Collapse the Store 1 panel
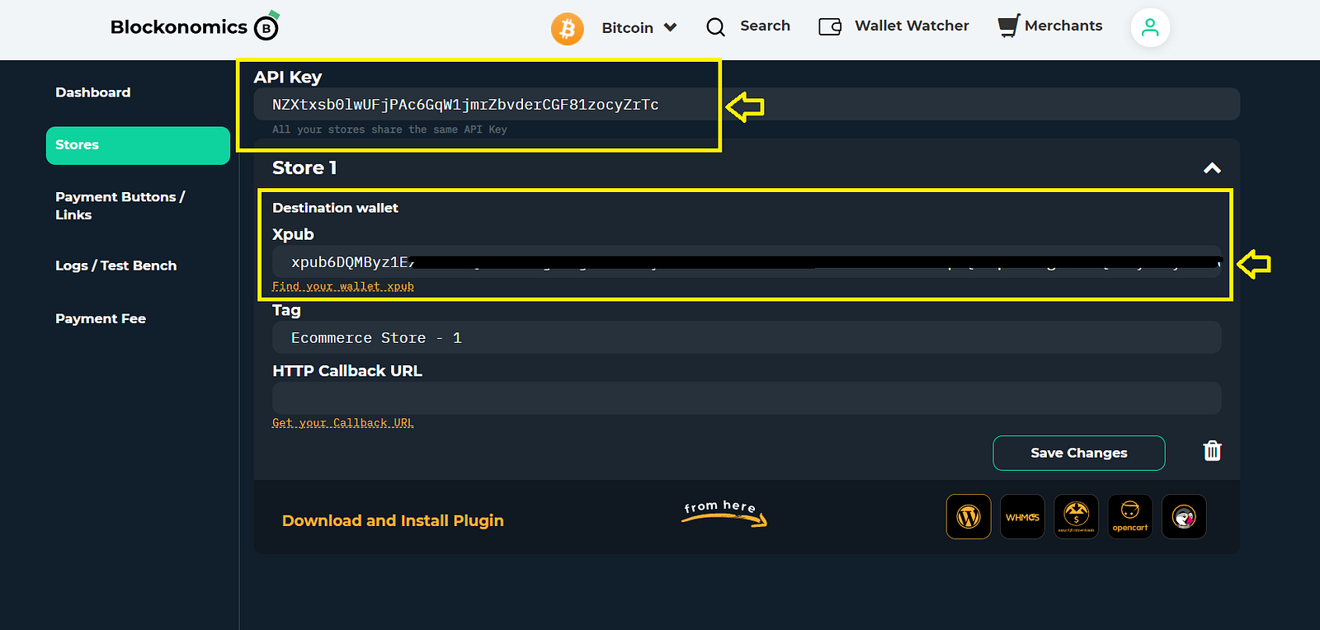This screenshot has height=630, width=1320. point(1212,168)
